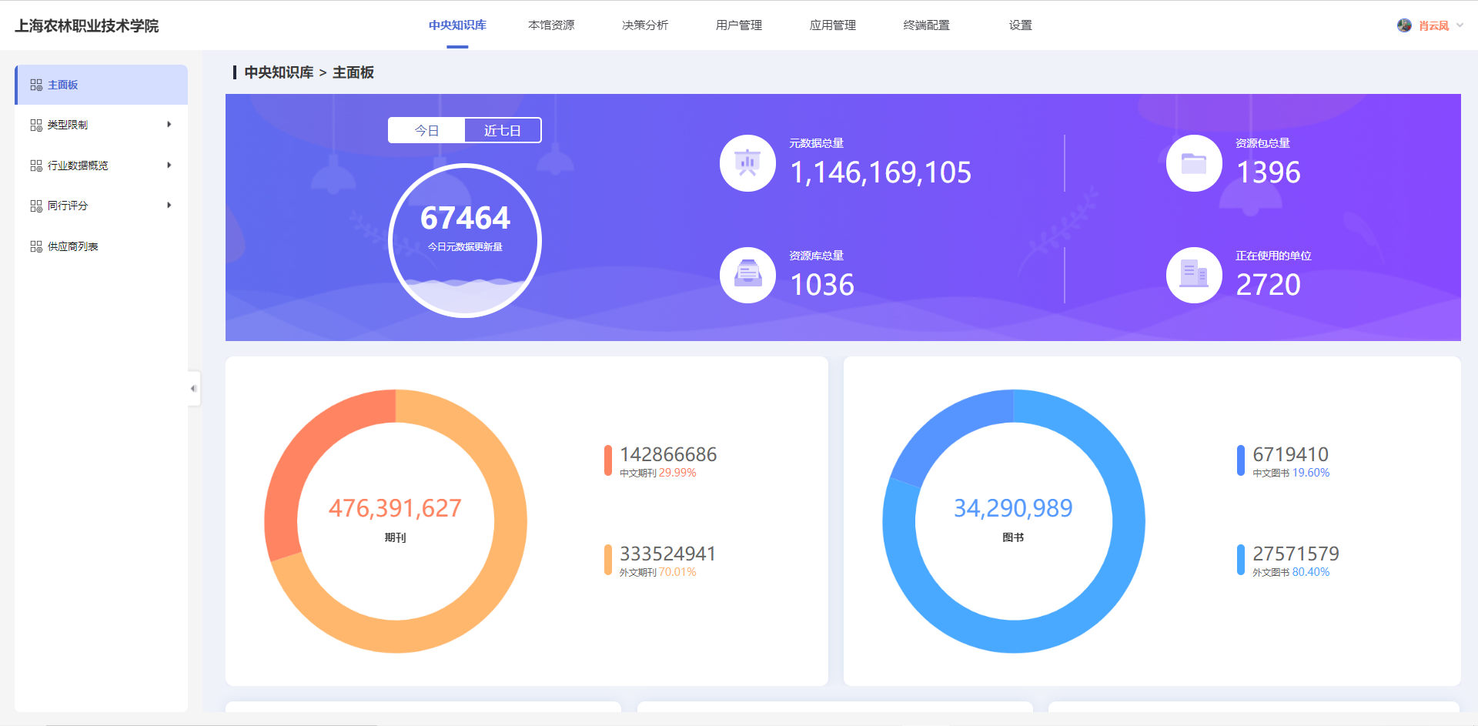The height and width of the screenshot is (726, 1478).
Task: Expand the 行业数据概览 submenu arrow
Action: click(x=169, y=166)
